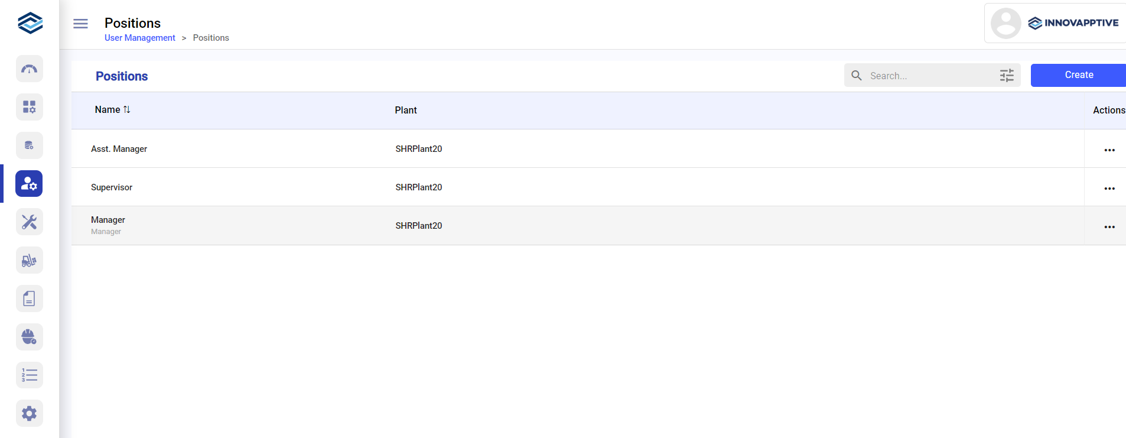The height and width of the screenshot is (438, 1126).
Task: Open search filter options slider icon
Action: tap(1007, 76)
